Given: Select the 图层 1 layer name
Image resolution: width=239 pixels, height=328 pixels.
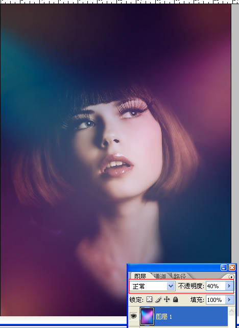Looking at the screenshot, I should point(164,316).
